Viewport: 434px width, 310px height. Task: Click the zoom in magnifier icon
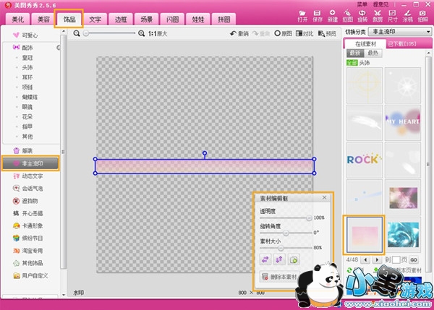tap(141, 33)
